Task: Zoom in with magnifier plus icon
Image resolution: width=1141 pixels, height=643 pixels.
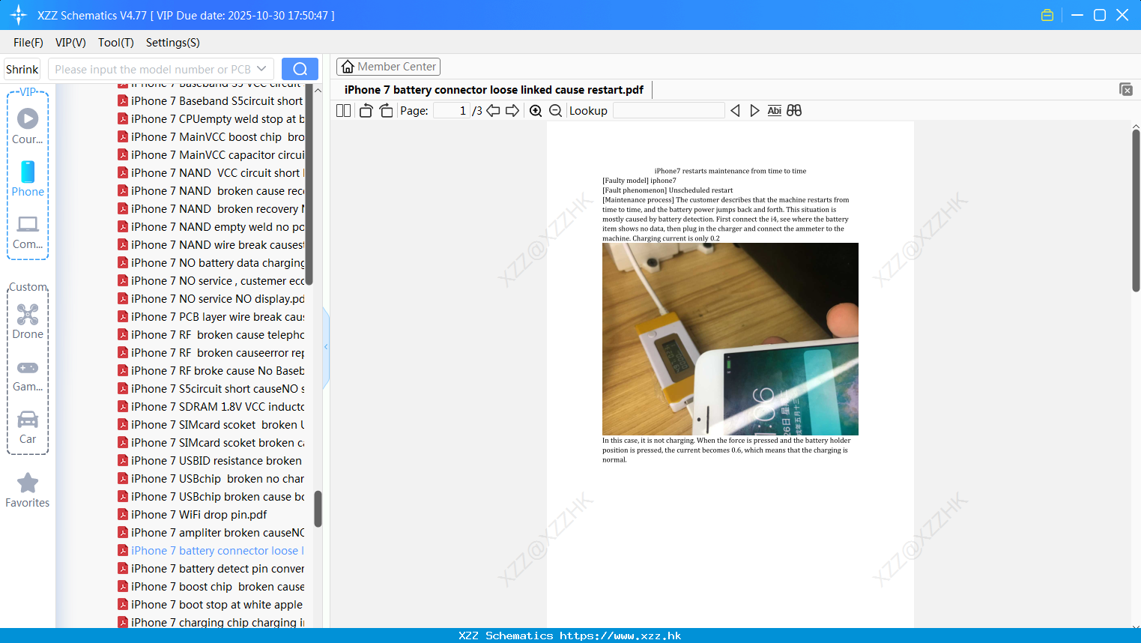Action: point(536,110)
